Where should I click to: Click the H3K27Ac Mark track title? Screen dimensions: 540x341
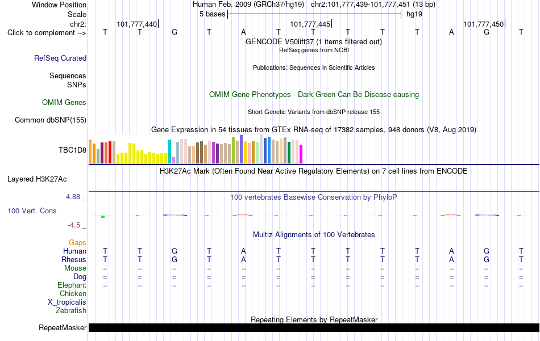point(313,171)
